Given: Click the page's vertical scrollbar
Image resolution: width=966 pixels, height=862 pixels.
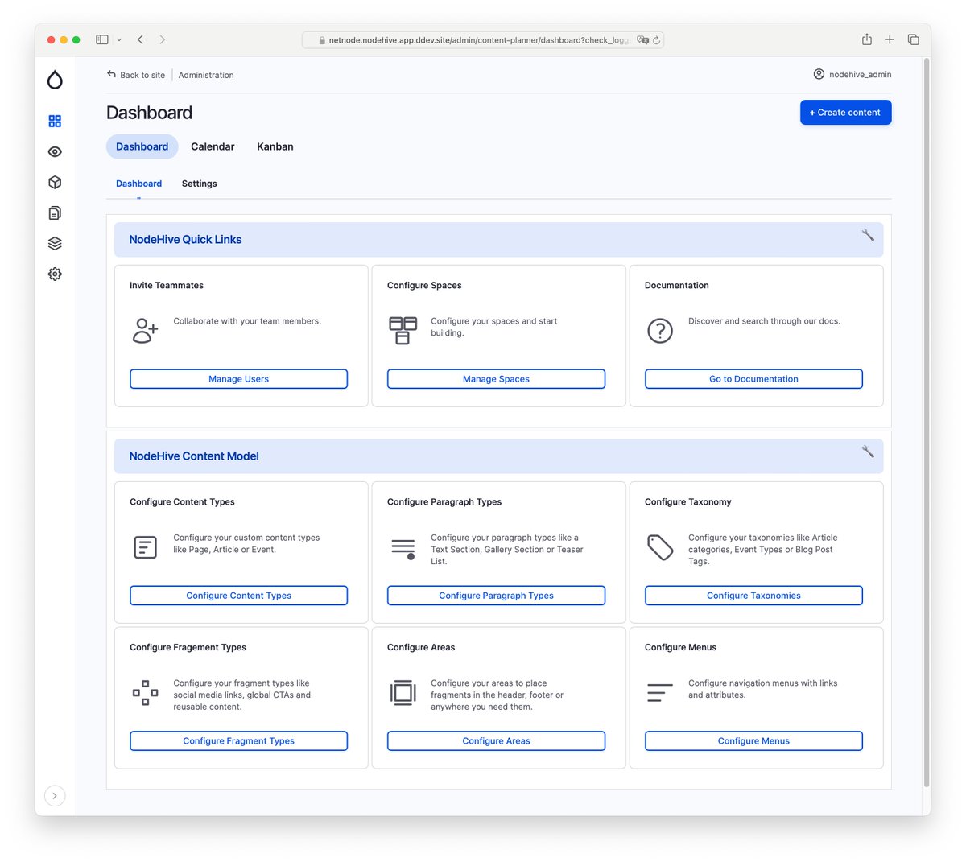Looking at the screenshot, I should click(x=927, y=423).
